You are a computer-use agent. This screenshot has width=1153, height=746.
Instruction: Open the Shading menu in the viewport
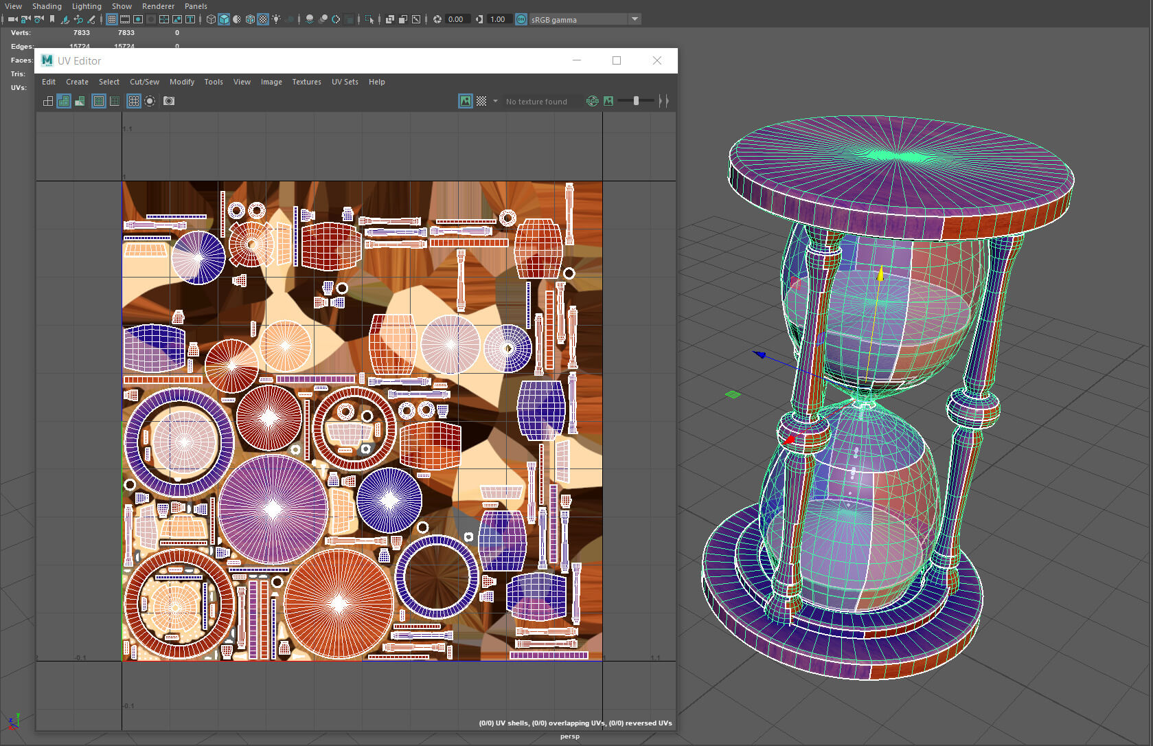coord(47,6)
